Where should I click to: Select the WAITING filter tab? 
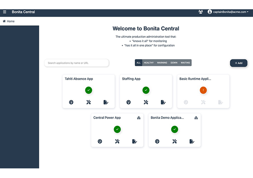(185, 63)
